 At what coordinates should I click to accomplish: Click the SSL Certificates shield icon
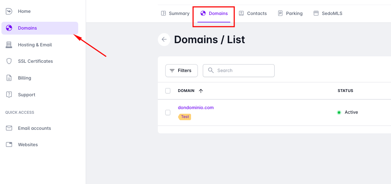(x=9, y=61)
